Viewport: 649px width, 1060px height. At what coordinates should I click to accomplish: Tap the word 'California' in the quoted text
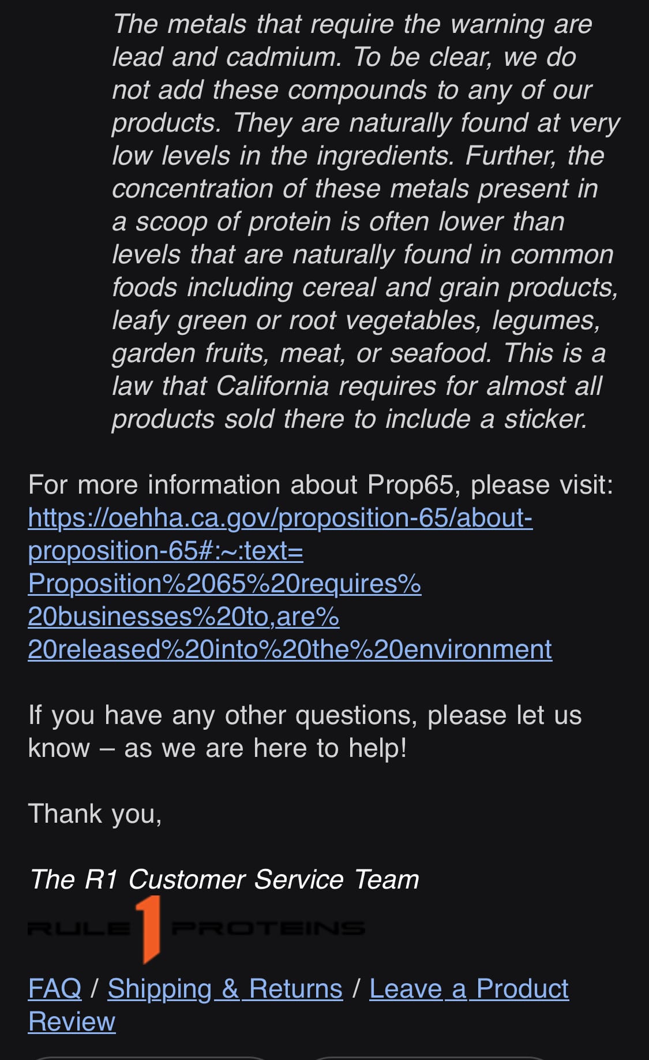point(272,386)
